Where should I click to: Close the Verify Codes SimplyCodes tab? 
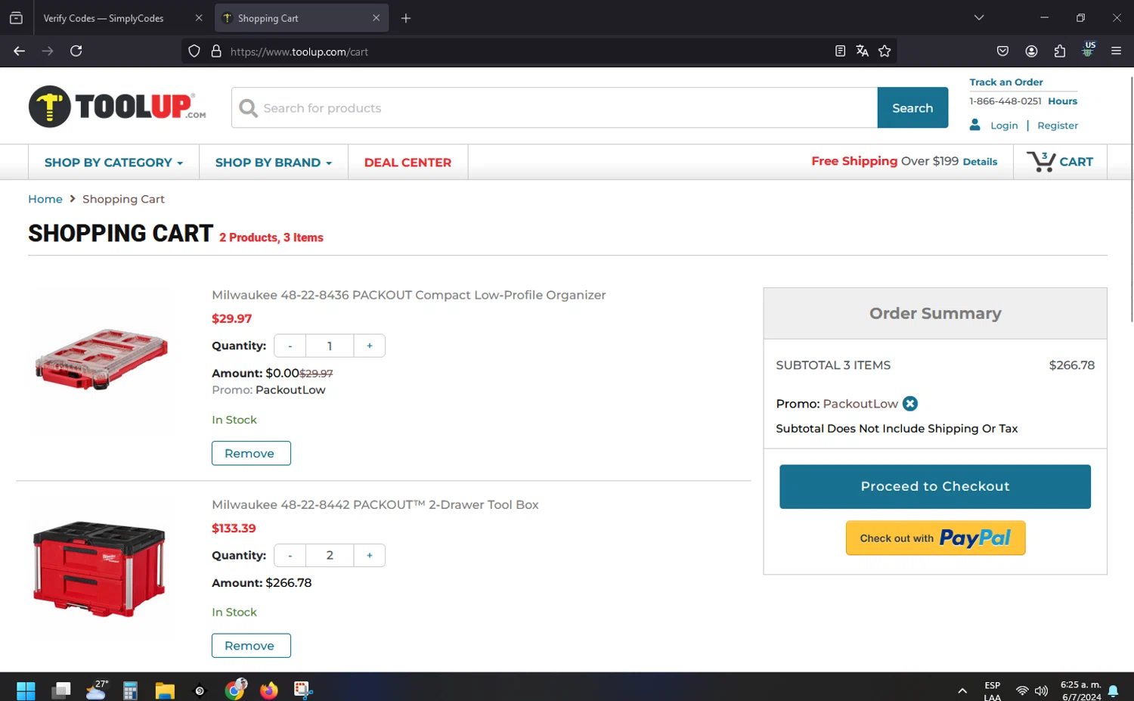click(x=199, y=18)
